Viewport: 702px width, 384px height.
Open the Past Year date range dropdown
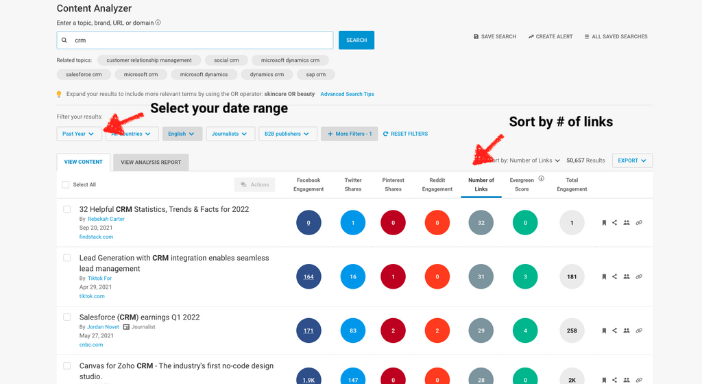[79, 134]
